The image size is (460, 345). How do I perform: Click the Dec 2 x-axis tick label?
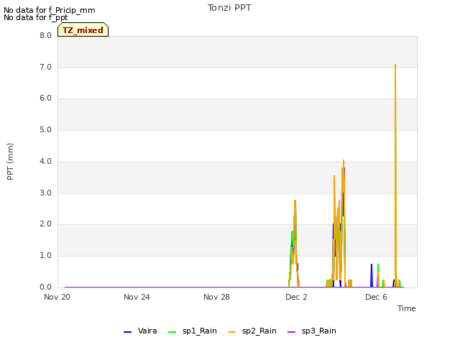296,297
